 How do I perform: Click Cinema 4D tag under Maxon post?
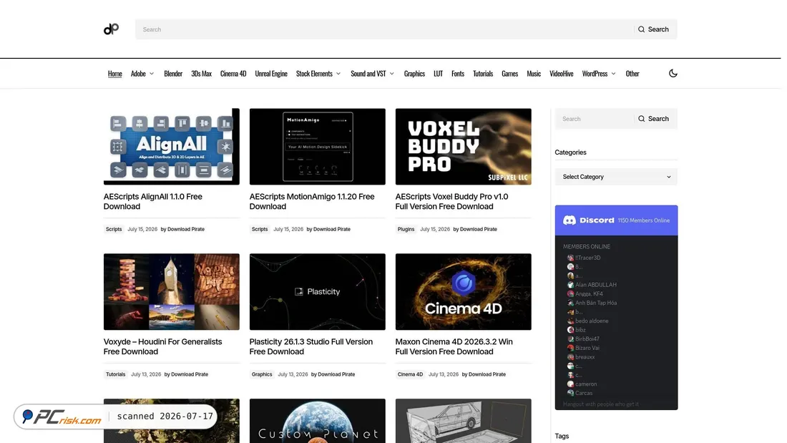point(410,374)
